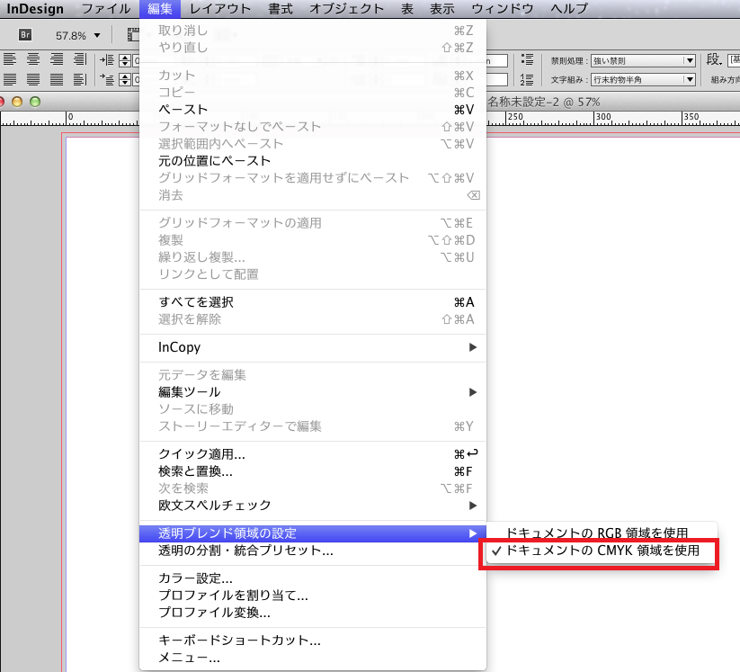Click the green zoom window button
Screen dimensions: 740x672
[x=35, y=102]
